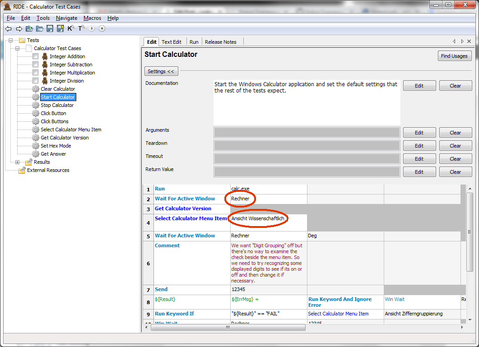This screenshot has width=479, height=347.
Task: Collapse the Tests root tree node
Action: click(10, 40)
